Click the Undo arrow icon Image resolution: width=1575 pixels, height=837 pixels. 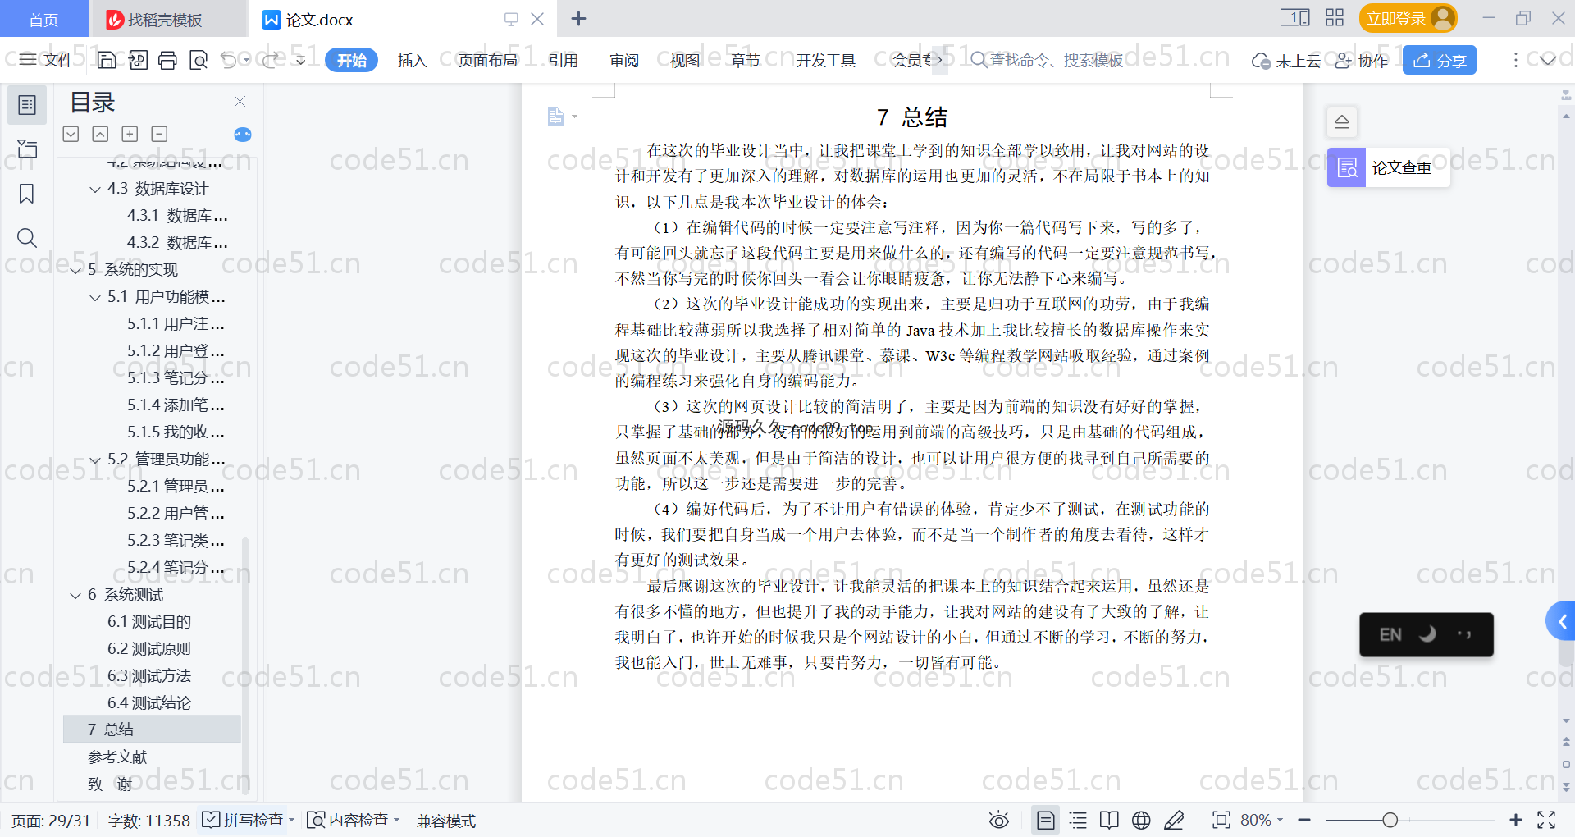tap(229, 60)
